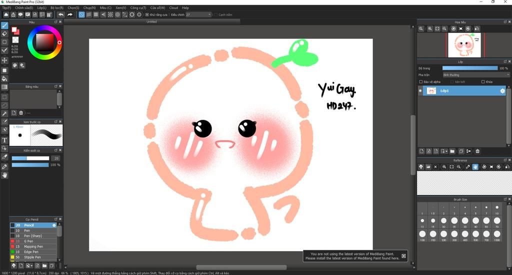Toggle Khử răng cưa anti-aliasing checkbox

click(147, 14)
